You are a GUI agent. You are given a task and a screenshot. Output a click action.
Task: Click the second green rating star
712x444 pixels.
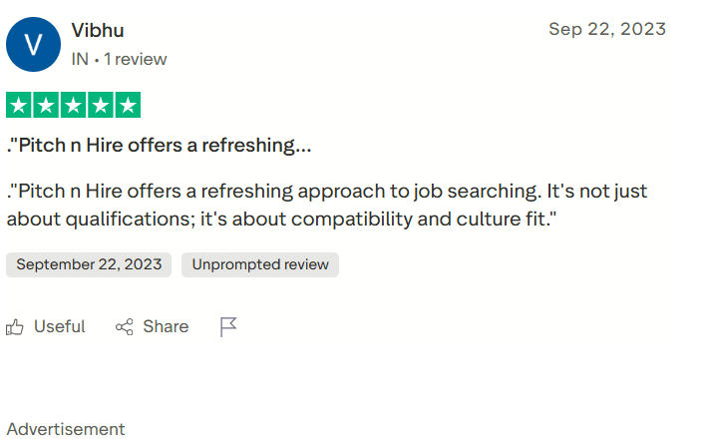(46, 105)
